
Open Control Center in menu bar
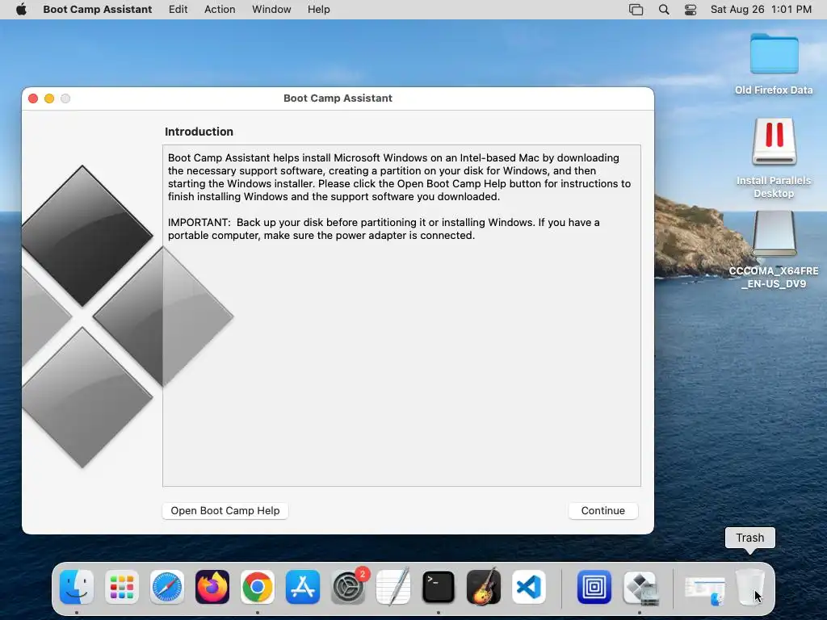[x=691, y=10]
